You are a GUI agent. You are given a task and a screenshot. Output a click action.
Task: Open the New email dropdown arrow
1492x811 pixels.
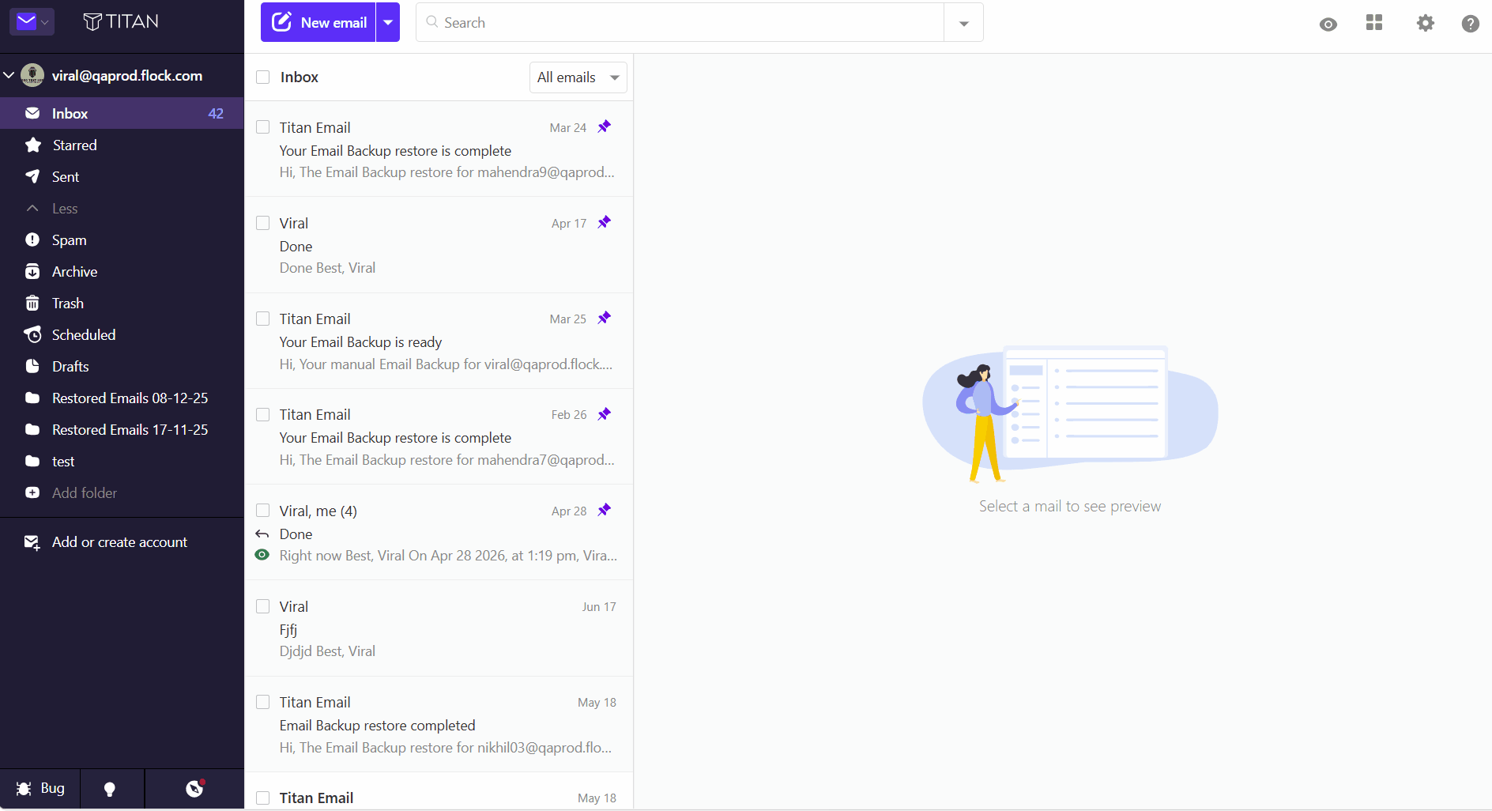[388, 22]
